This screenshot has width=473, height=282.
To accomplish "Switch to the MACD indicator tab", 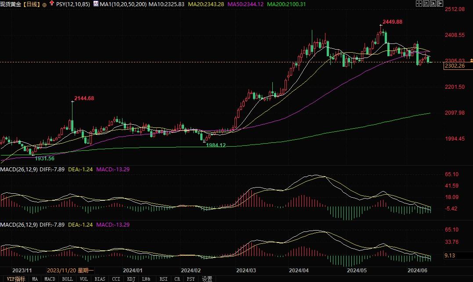I will pos(49,278).
